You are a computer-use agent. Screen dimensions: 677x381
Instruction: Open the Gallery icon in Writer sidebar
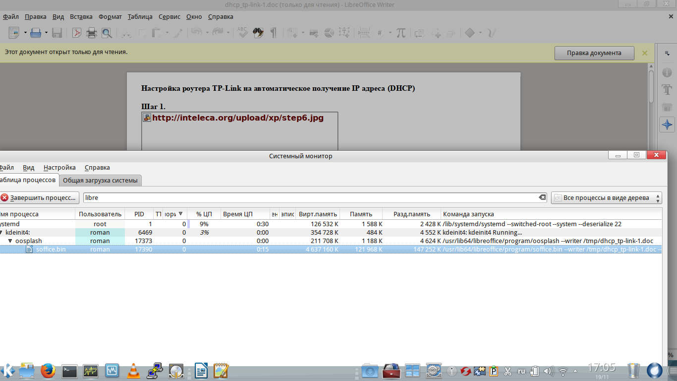[x=667, y=107]
